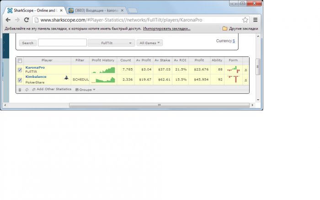Open the Groups dropdown
Image resolution: width=320 pixels, height=200 pixels.
pyautogui.click(x=85, y=90)
